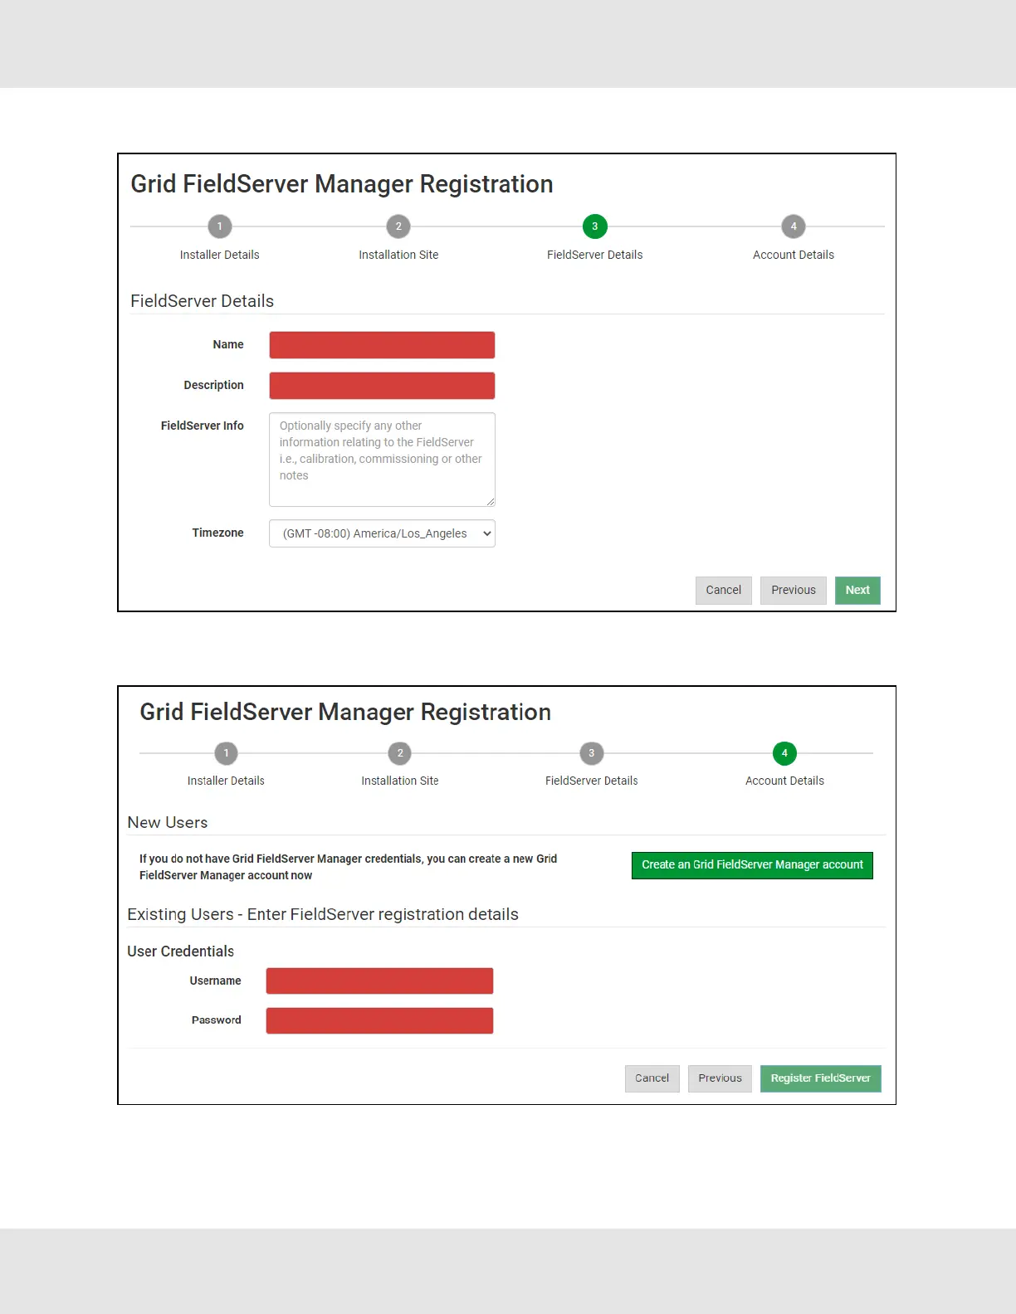Click green step 3 circle in top wizard
The height and width of the screenshot is (1314, 1016).
594,226
